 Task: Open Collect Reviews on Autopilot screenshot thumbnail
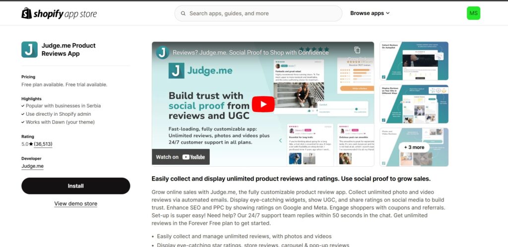pos(414,61)
